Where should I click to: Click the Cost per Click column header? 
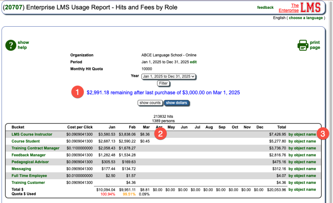pos(80,127)
